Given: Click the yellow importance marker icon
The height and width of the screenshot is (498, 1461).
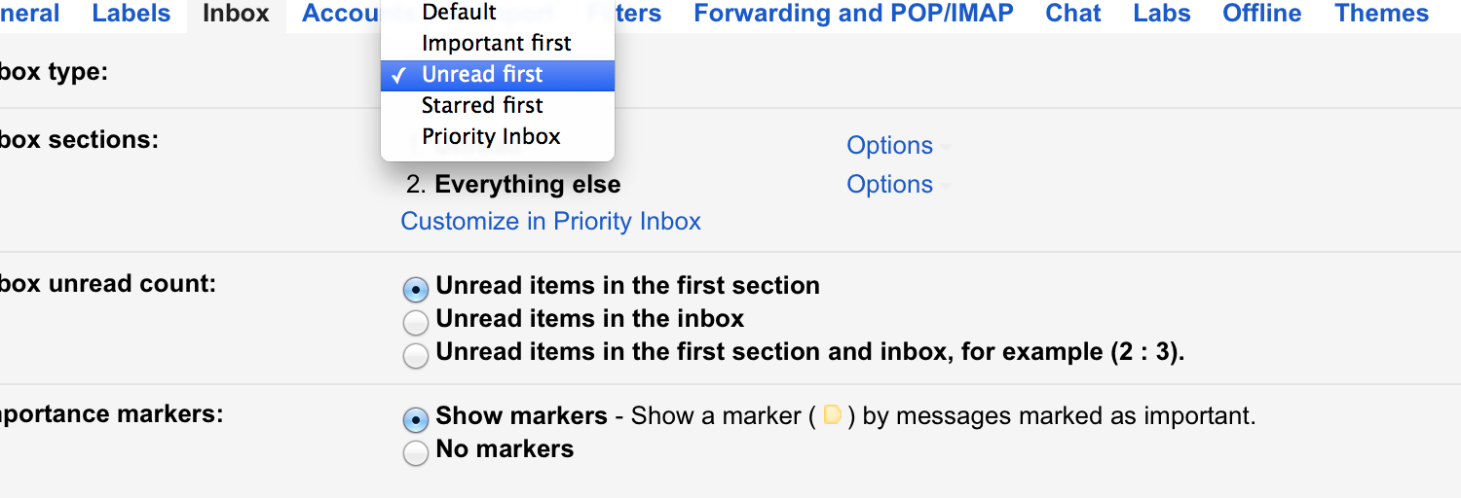Looking at the screenshot, I should (832, 415).
